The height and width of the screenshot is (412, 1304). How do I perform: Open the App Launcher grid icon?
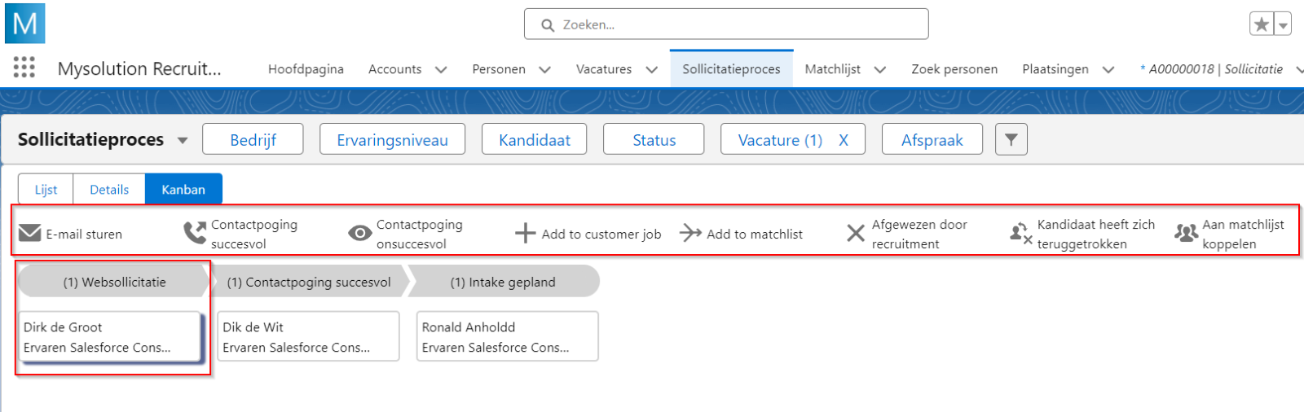tap(24, 68)
